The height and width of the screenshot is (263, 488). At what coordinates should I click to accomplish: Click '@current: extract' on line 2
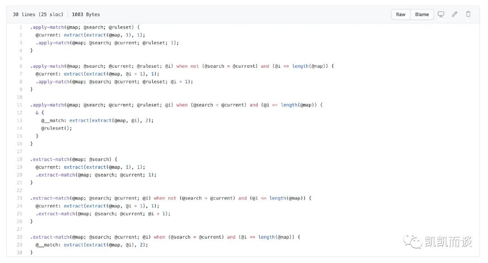(59, 35)
